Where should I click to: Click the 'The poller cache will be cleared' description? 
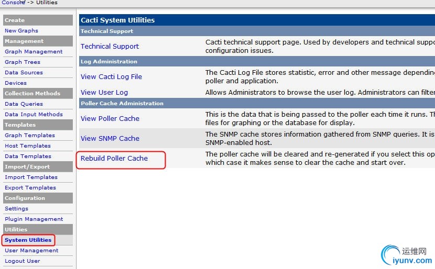point(320,158)
